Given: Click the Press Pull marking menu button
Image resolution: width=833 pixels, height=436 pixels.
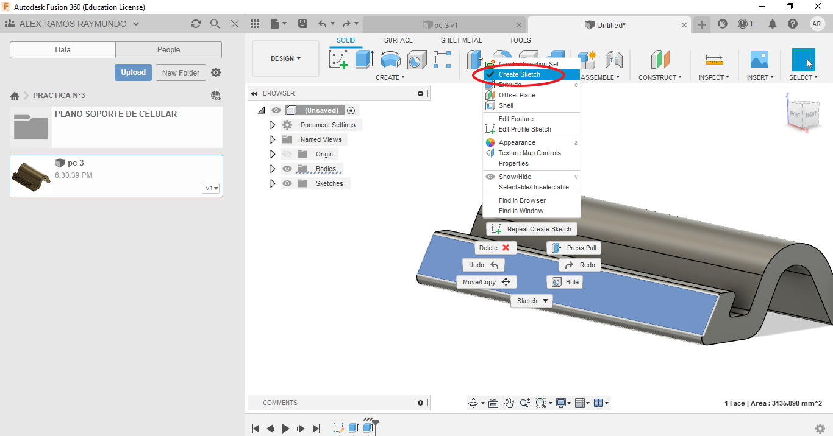Looking at the screenshot, I should (574, 248).
